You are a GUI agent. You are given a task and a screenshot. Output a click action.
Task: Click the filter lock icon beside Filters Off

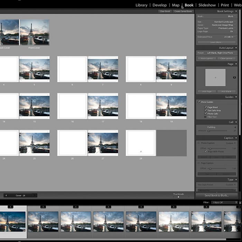pyautogui.click(x=240, y=203)
